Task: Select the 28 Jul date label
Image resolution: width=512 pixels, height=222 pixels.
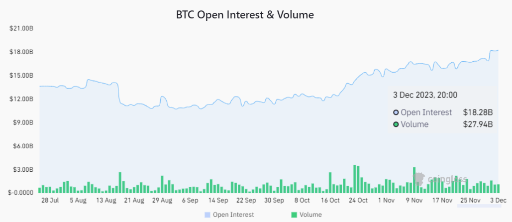Action: click(50, 200)
